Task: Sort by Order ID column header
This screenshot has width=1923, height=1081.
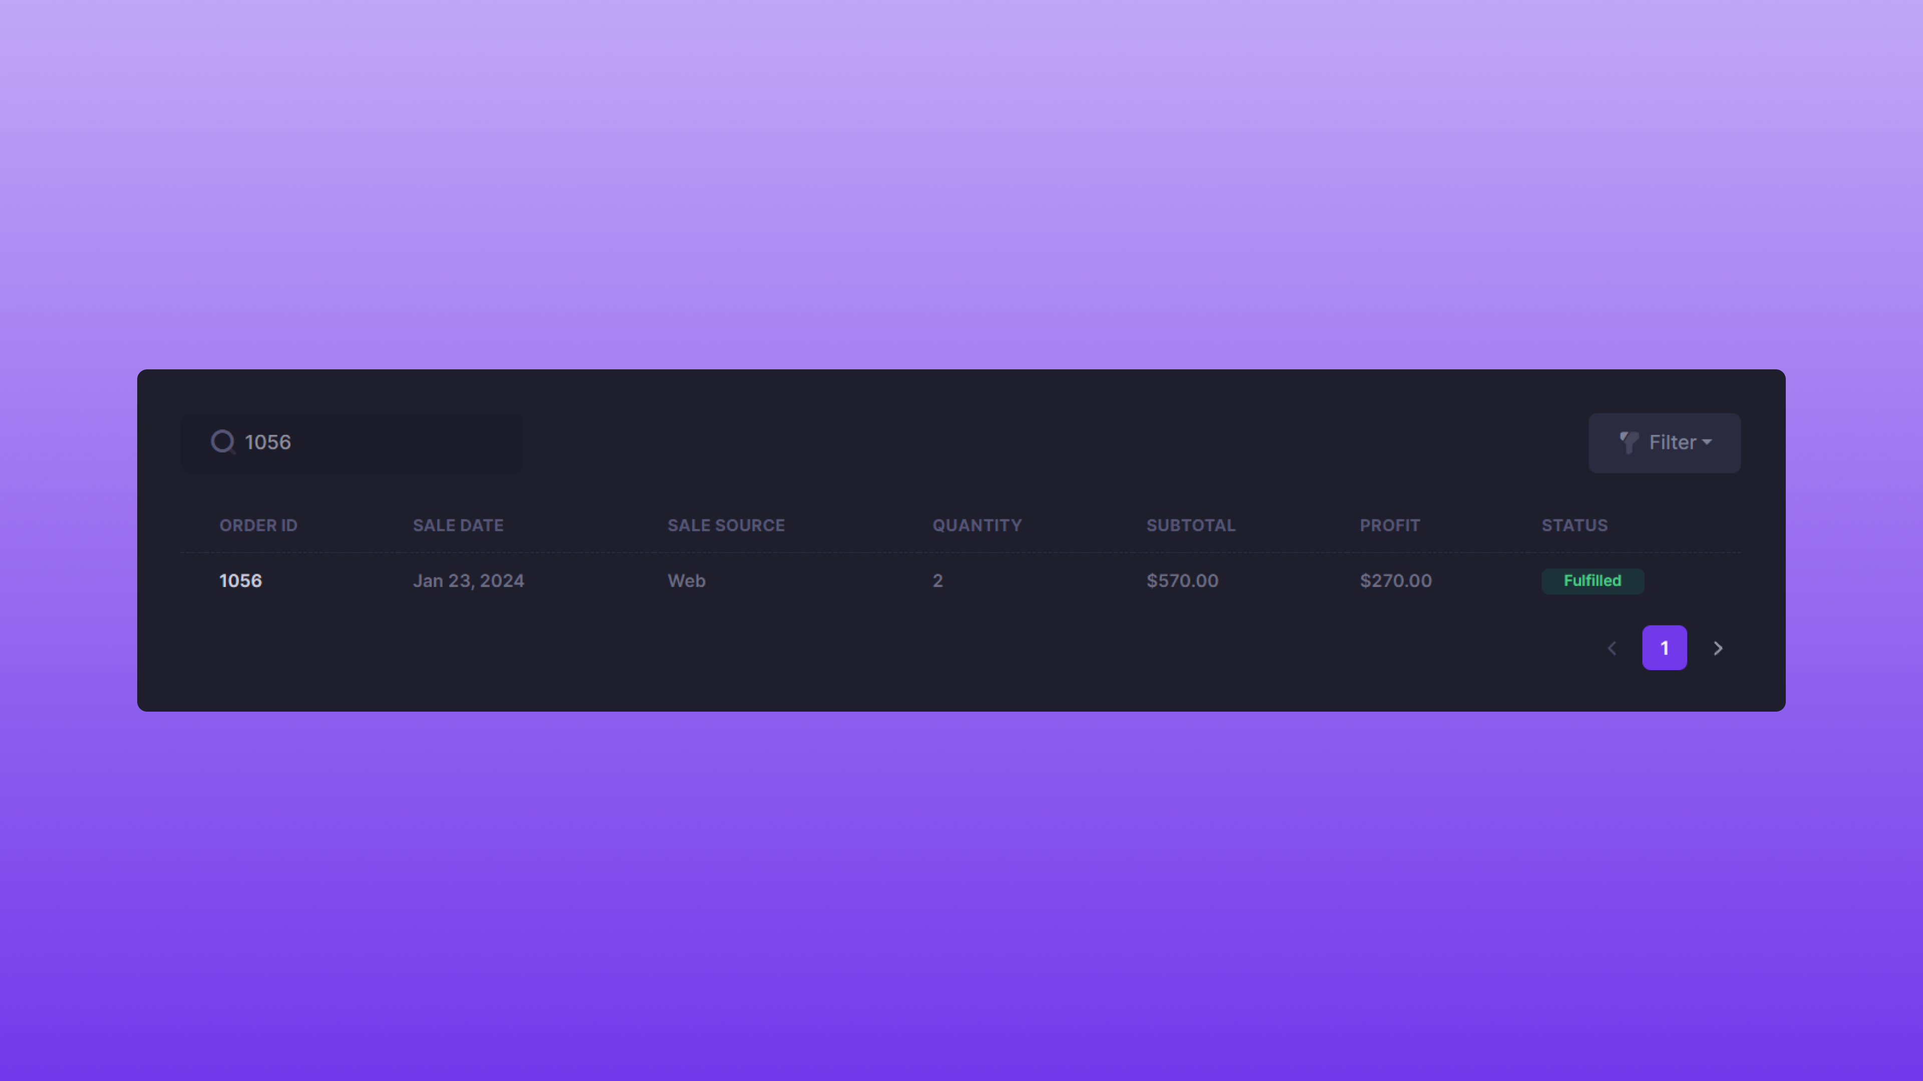Action: [x=258, y=525]
